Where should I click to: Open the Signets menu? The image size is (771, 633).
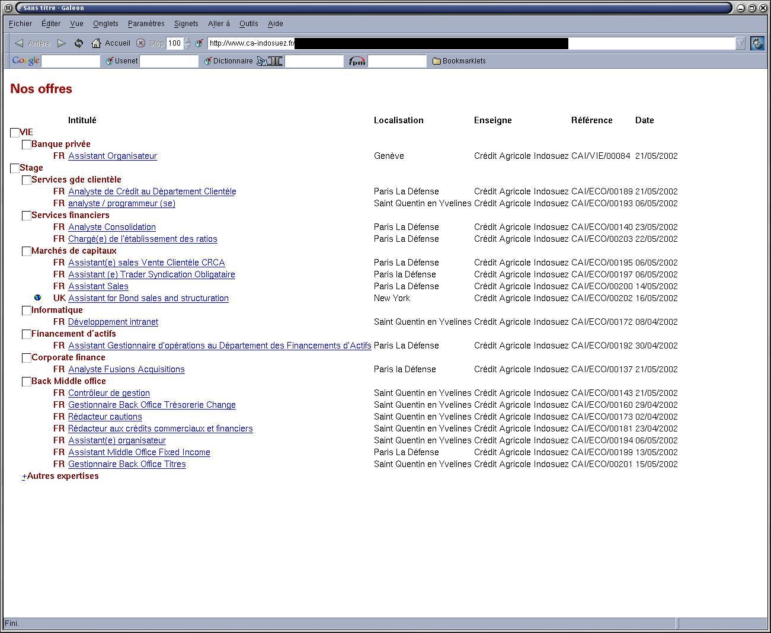click(x=186, y=24)
